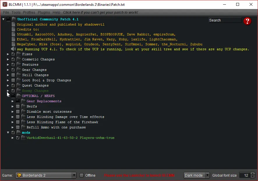The width and height of the screenshot is (258, 181).
Task: Click the folder icon next to Quest Changes
Action: [19, 85]
